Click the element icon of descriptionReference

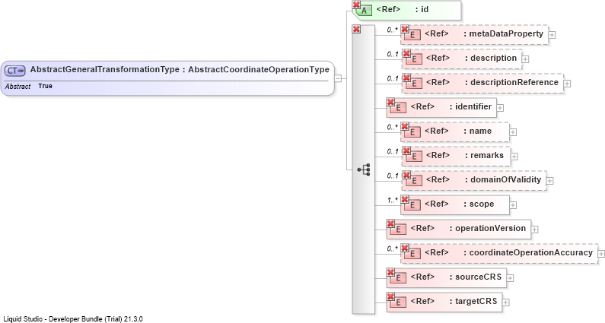click(414, 84)
